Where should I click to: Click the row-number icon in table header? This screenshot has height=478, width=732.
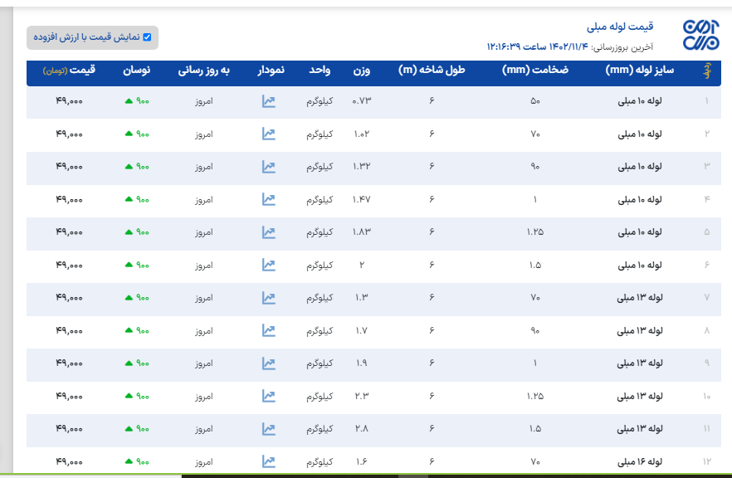coord(707,71)
